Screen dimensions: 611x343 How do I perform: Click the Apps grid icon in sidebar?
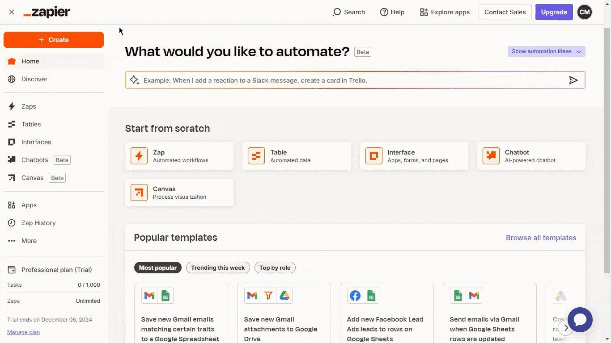coord(12,205)
